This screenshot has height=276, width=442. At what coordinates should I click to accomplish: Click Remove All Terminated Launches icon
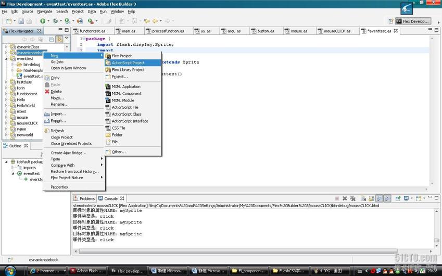(x=352, y=198)
